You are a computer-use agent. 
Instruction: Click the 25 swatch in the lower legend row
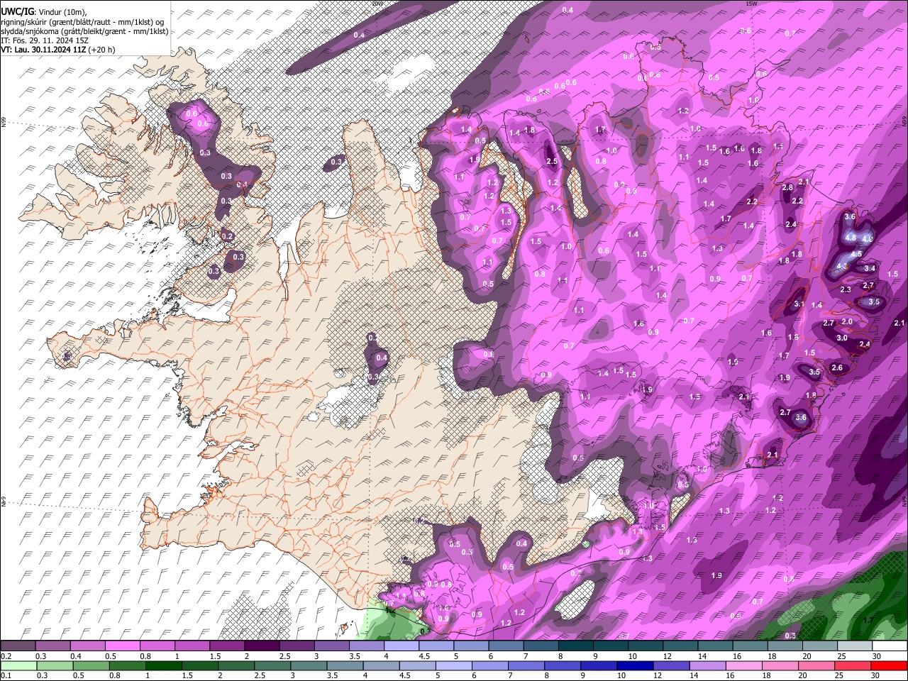[x=853, y=665]
